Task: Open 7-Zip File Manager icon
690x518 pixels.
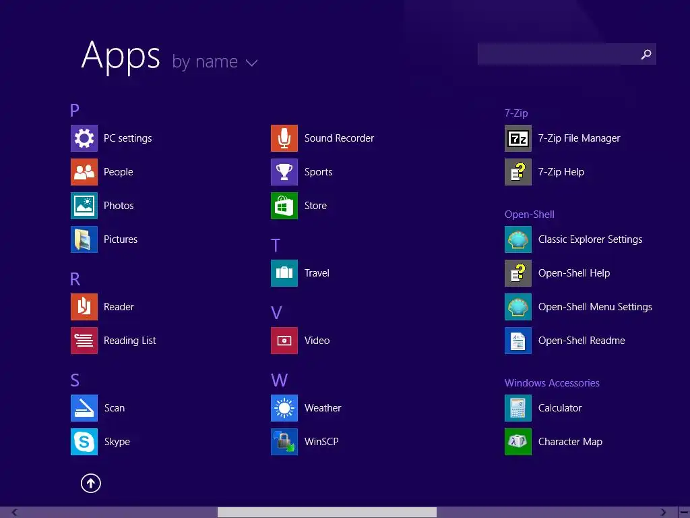Action: point(518,138)
